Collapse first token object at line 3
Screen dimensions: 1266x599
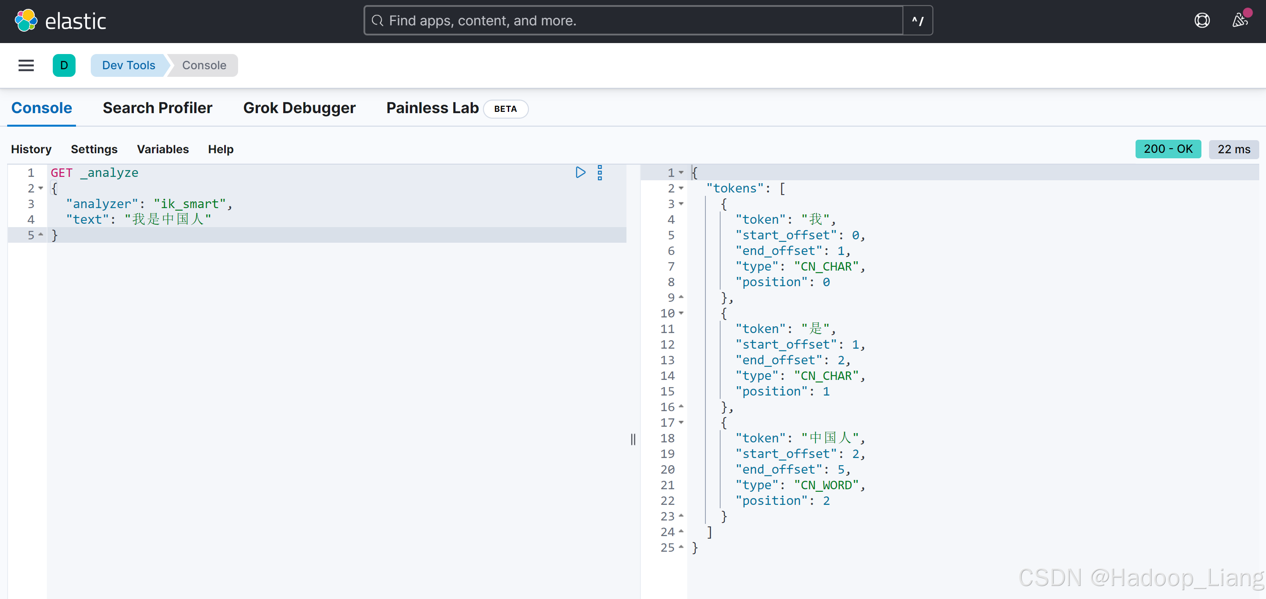tap(681, 203)
